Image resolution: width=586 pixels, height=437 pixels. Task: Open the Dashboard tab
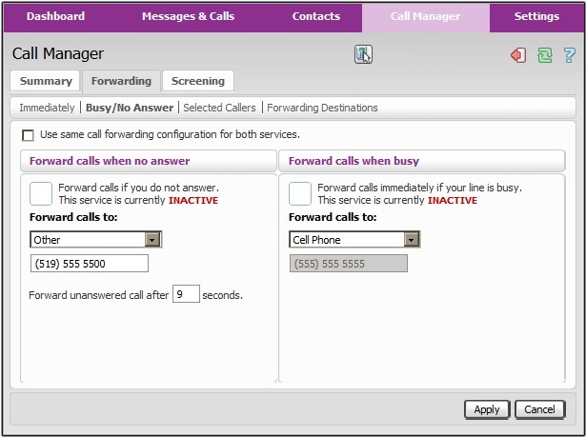click(x=55, y=16)
